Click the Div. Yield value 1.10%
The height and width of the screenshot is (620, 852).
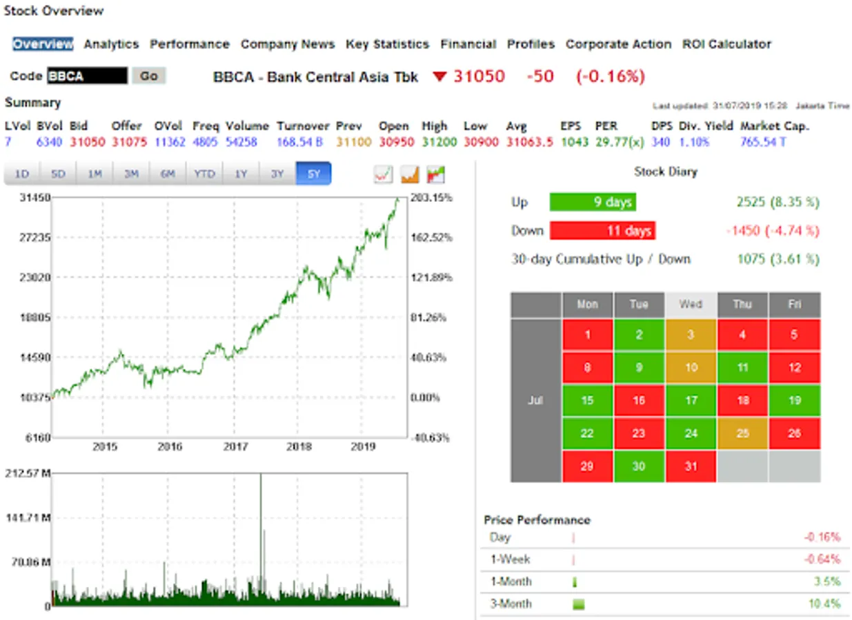694,142
